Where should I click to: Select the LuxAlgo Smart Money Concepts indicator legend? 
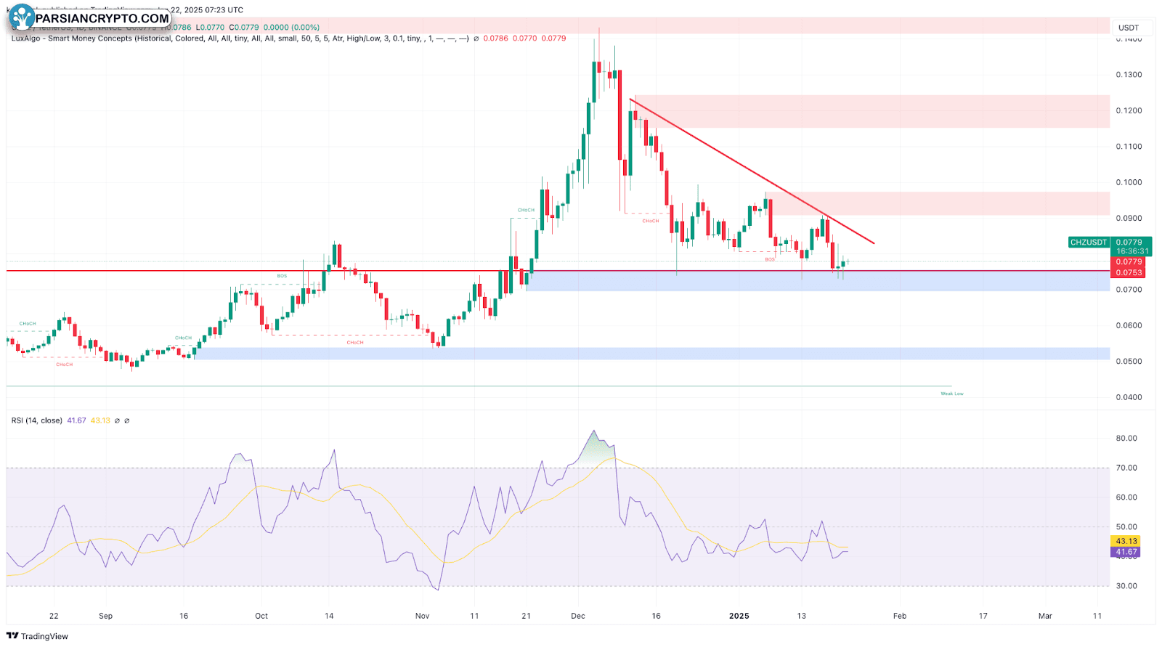[240, 38]
